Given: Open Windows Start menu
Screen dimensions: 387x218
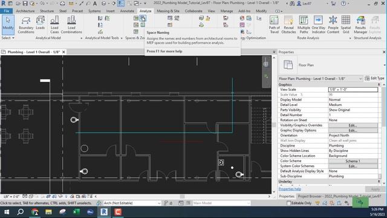Looking at the screenshot, I should [x=7, y=212].
